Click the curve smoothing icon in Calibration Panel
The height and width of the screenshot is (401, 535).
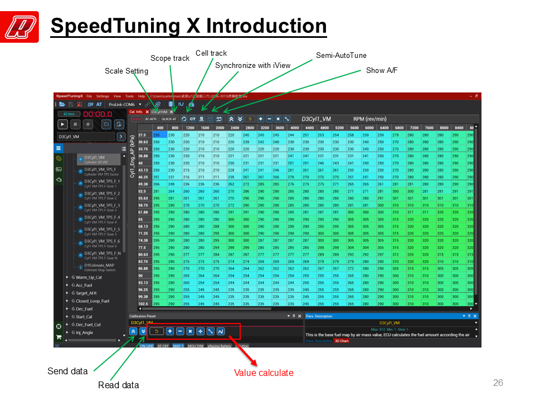(221, 331)
